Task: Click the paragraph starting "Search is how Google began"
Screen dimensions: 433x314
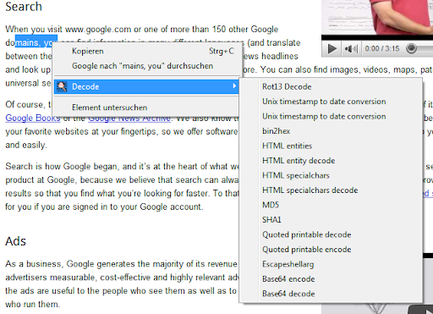Action: click(122, 186)
